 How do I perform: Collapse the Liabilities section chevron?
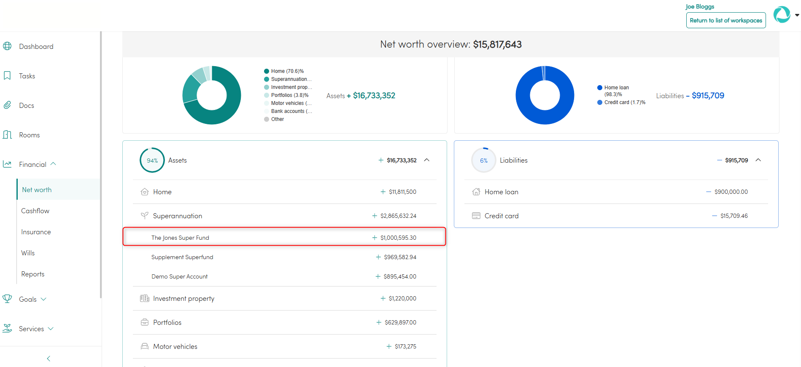pyautogui.click(x=758, y=160)
